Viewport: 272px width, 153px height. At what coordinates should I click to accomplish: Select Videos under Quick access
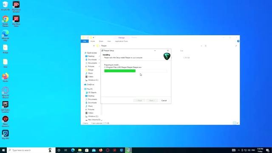click(x=89, y=76)
